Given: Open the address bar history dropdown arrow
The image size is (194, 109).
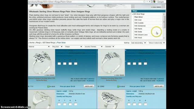Looking at the screenshot, I should 147,2.
